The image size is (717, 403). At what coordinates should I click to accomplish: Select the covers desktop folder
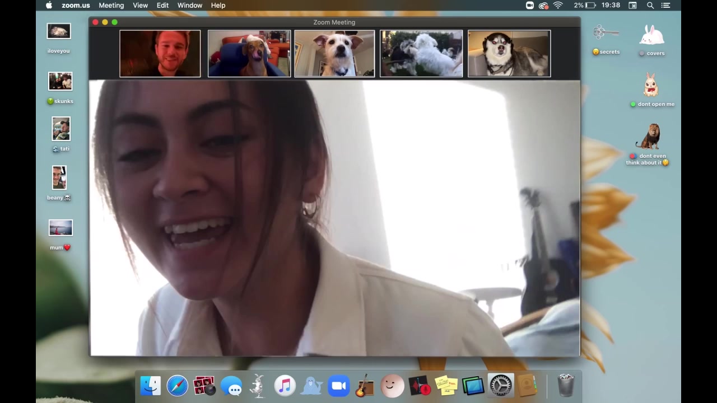click(x=652, y=40)
